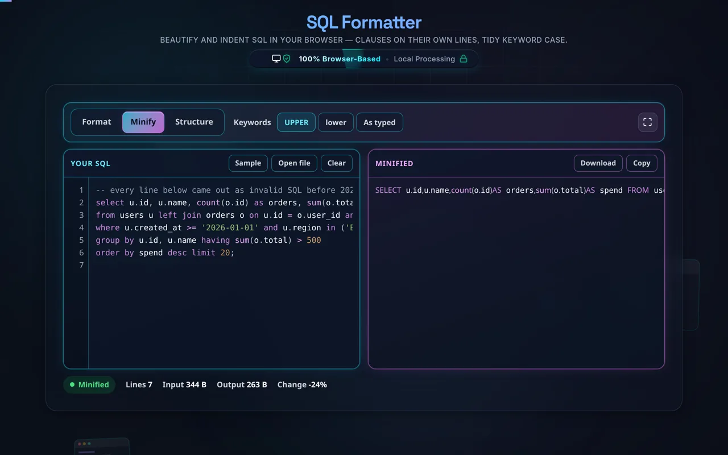Click the comment line in the editor
This screenshot has height=455, width=728.
(x=224, y=190)
